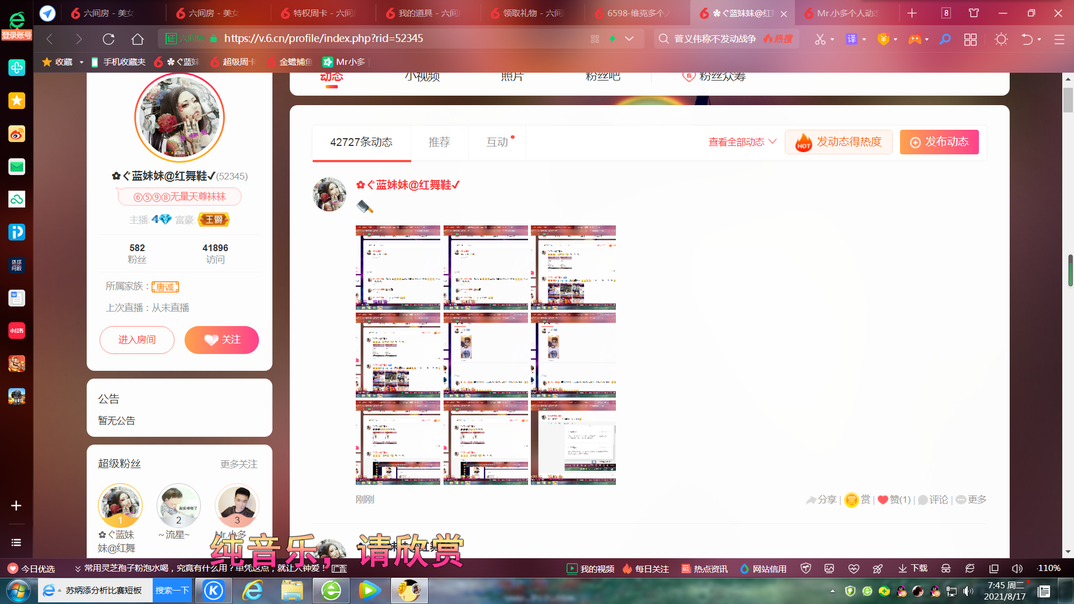Click the 发布动态 button
Screen dimensions: 1074x604
(939, 142)
